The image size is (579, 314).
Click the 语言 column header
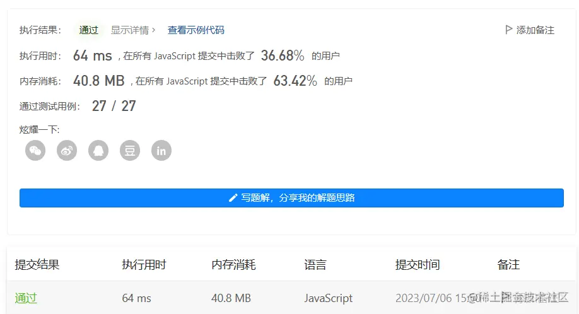point(315,265)
